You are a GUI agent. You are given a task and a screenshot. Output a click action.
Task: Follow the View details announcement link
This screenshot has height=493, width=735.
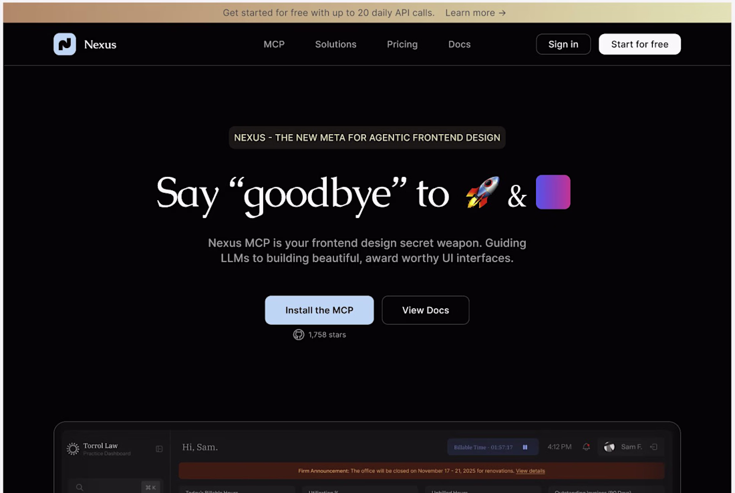(530, 471)
